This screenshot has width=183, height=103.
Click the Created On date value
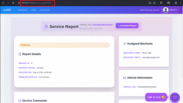click(42, 72)
